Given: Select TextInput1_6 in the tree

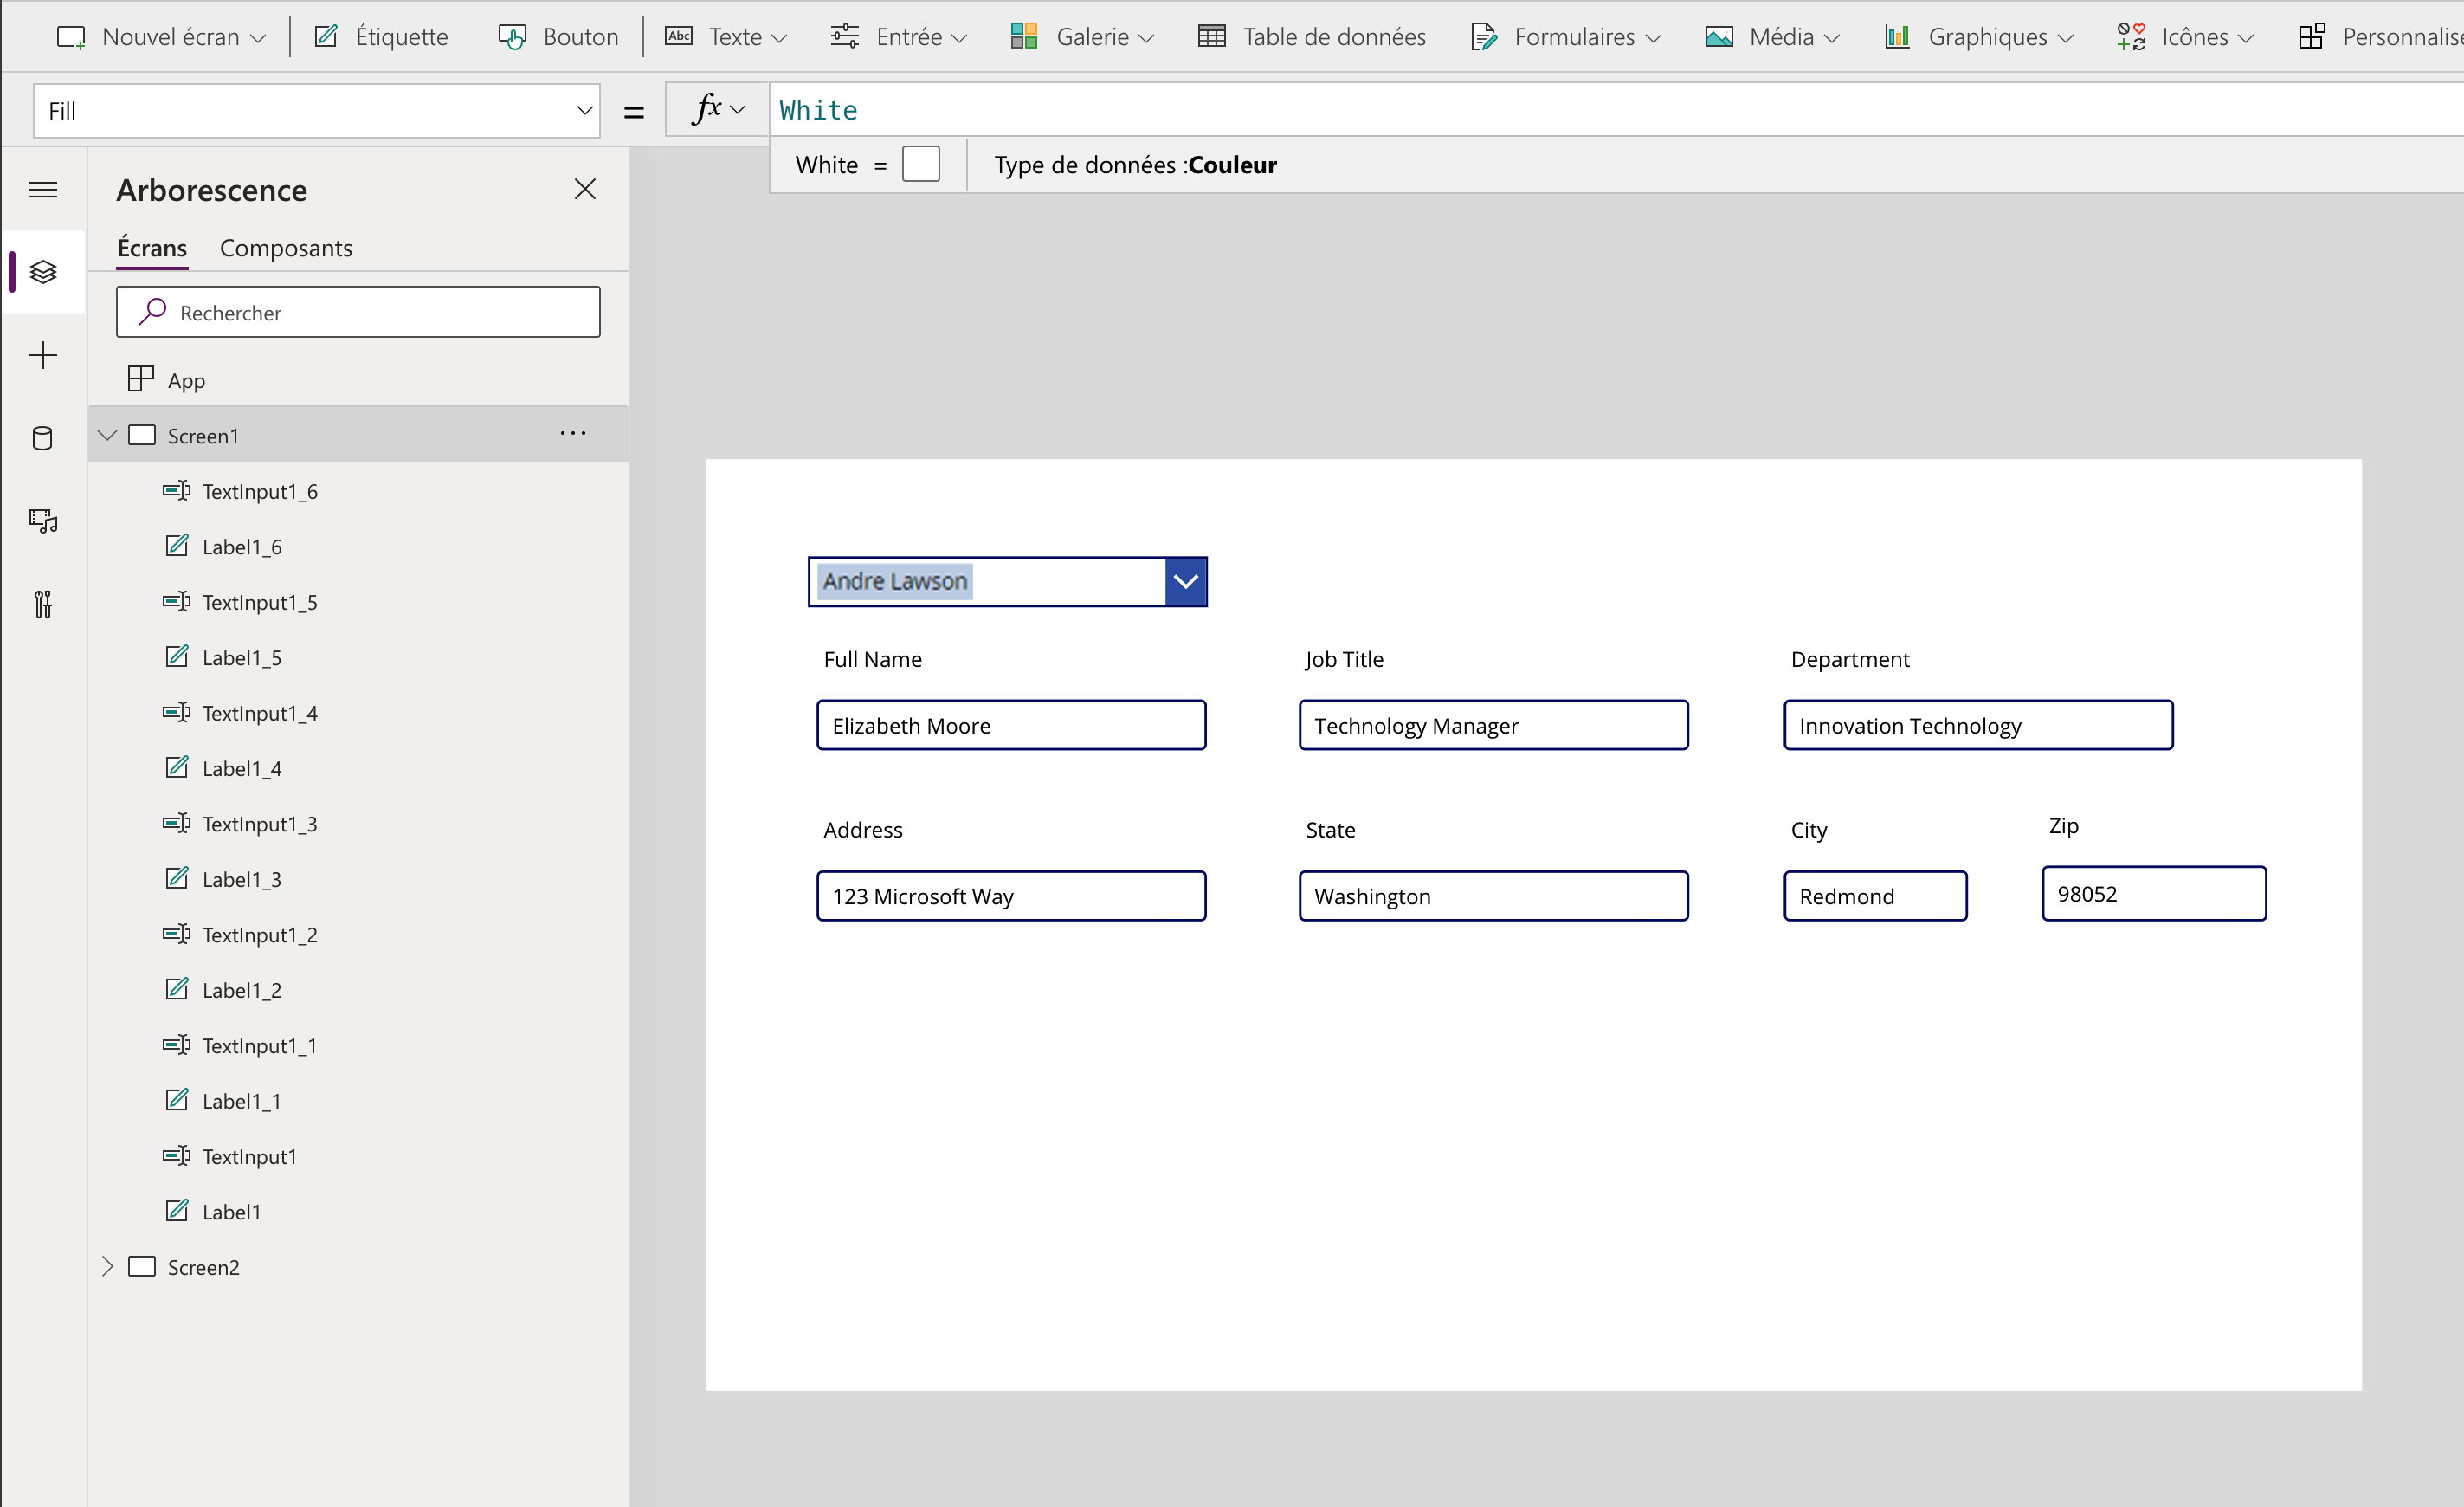Looking at the screenshot, I should tap(358, 491).
